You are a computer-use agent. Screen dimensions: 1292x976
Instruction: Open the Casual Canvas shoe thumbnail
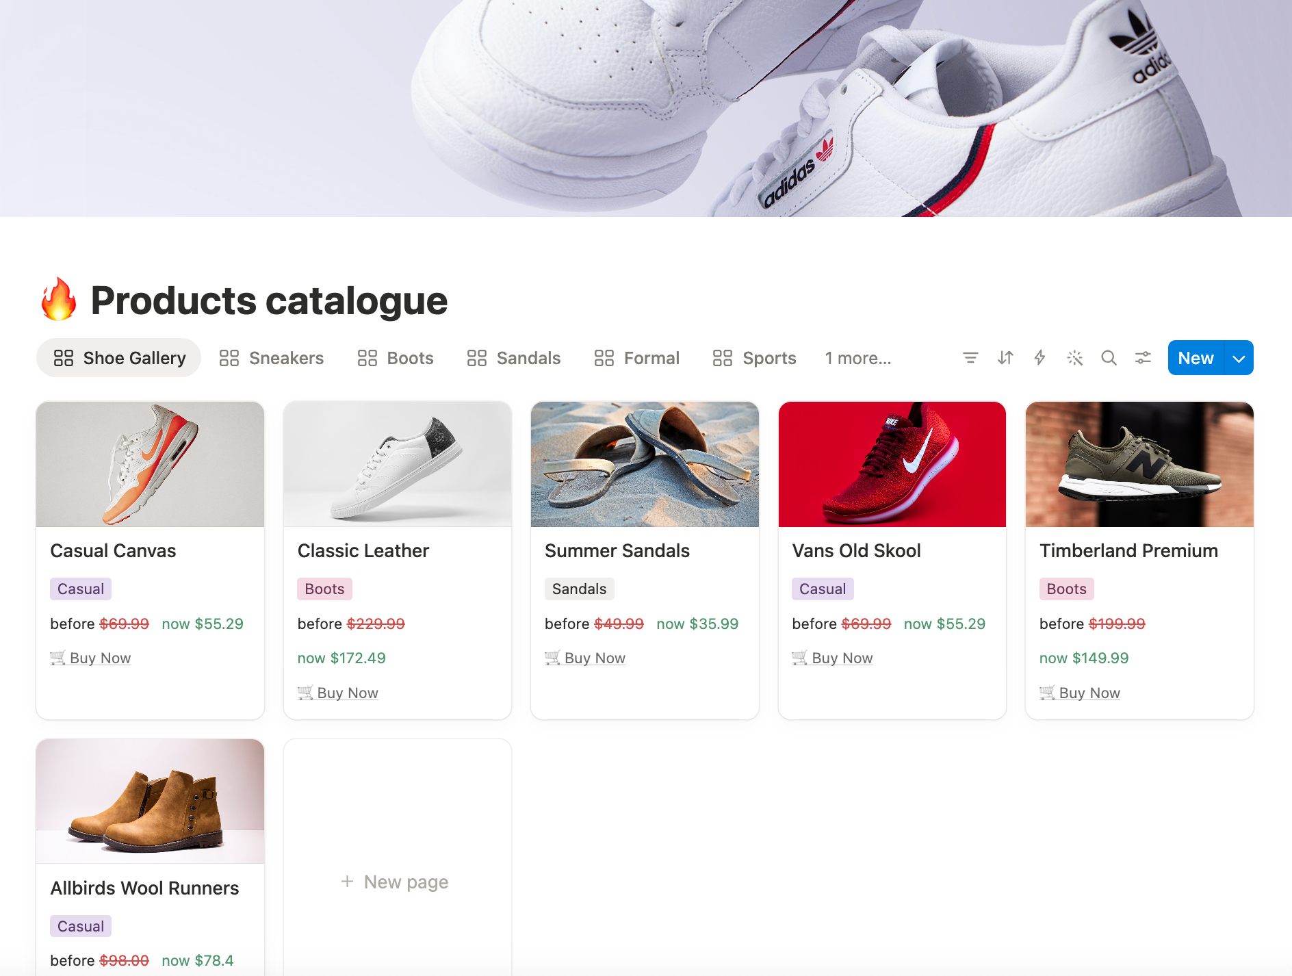[x=151, y=464]
